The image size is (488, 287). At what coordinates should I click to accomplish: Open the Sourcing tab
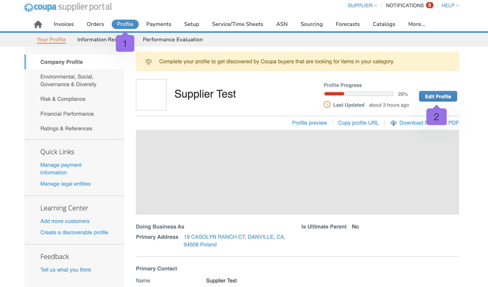[311, 24]
